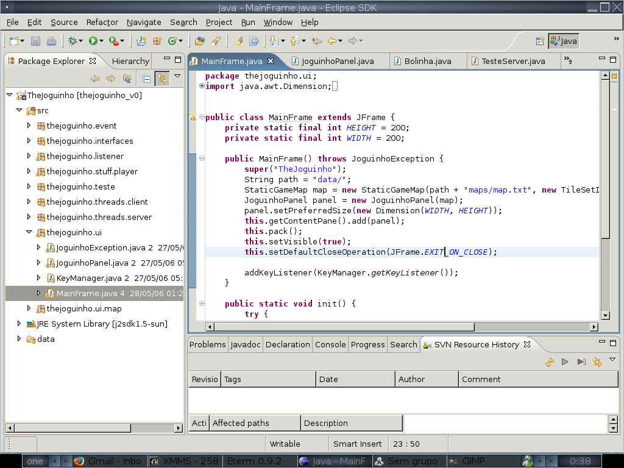Switch to the Bolinha.java tab
This screenshot has height=468, width=624.
[423, 61]
